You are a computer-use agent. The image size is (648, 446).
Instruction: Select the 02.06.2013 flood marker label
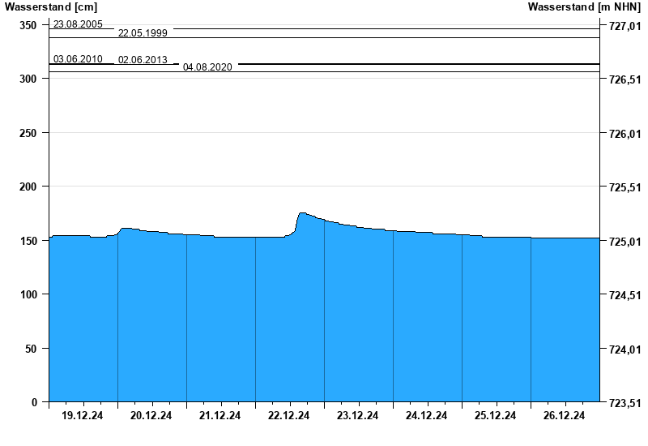(143, 60)
